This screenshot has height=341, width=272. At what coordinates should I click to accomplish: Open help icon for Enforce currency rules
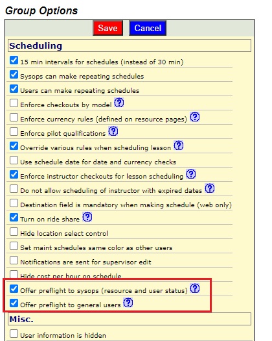click(x=194, y=117)
